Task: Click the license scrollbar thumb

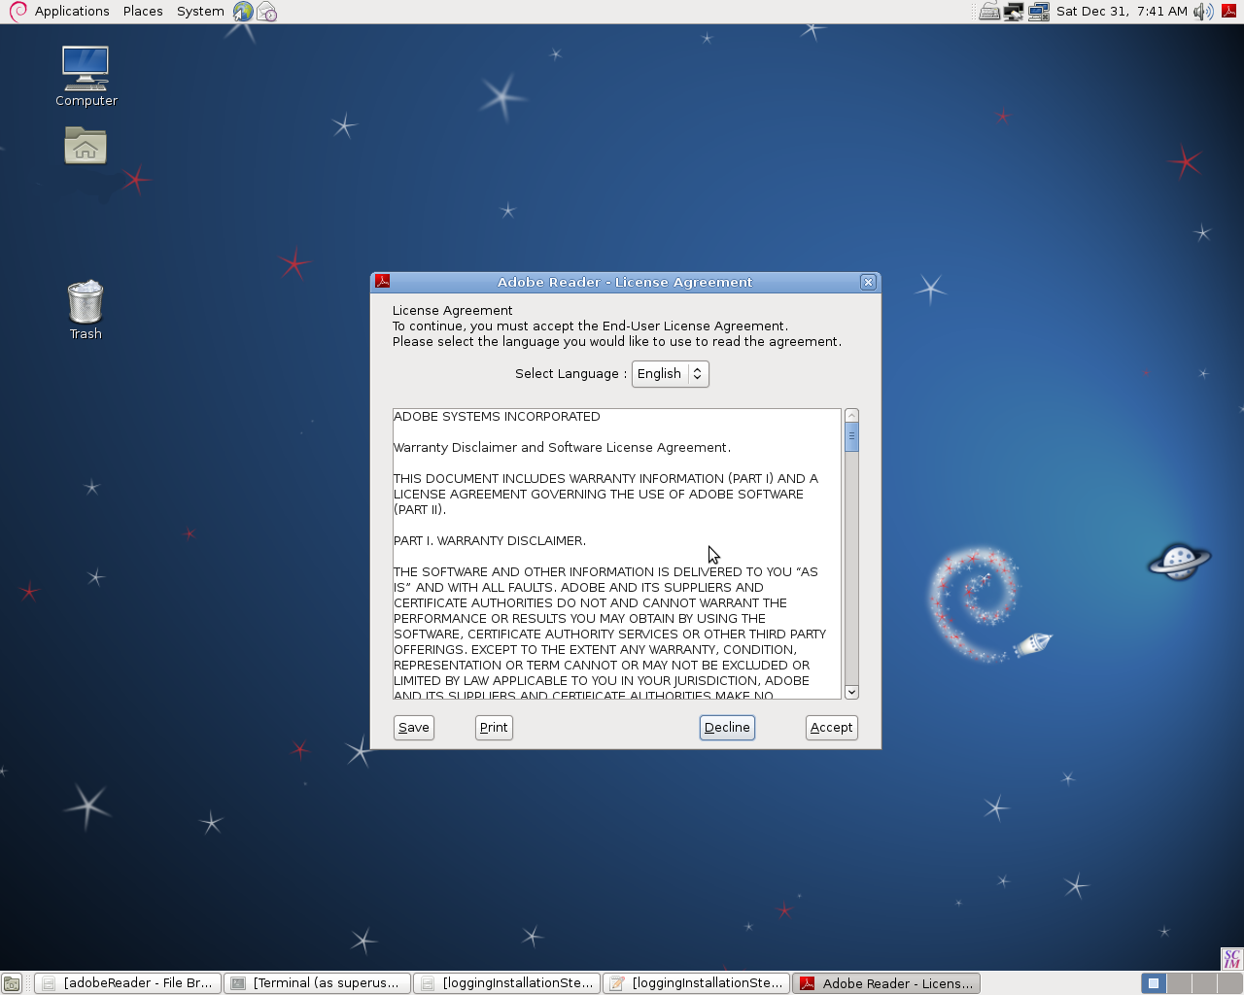Action: tap(852, 437)
